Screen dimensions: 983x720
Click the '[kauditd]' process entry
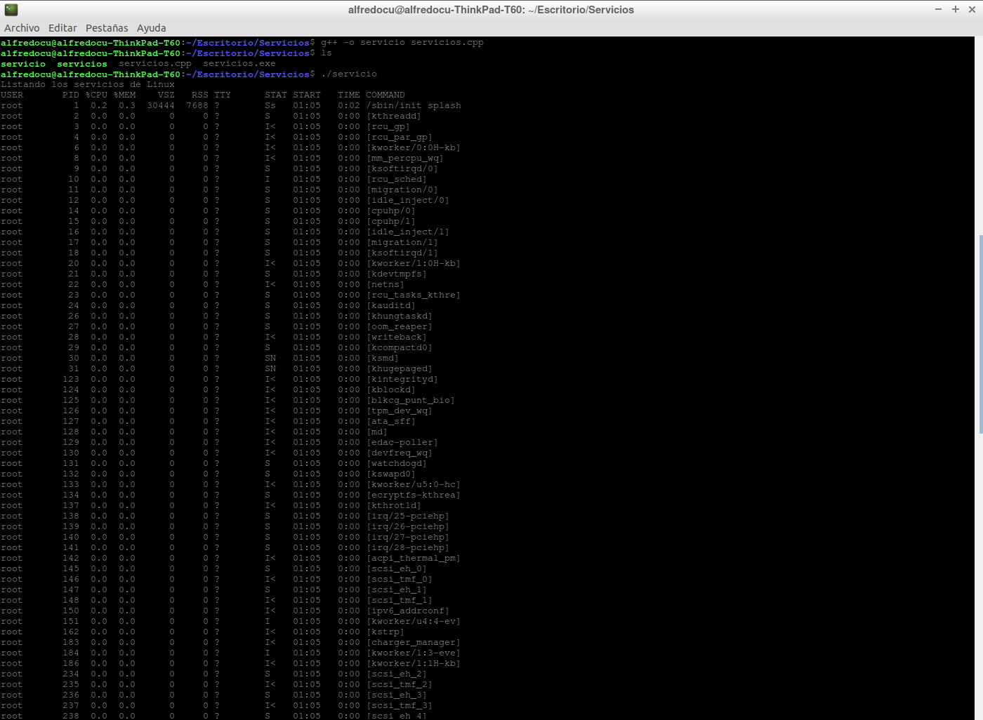[391, 306]
